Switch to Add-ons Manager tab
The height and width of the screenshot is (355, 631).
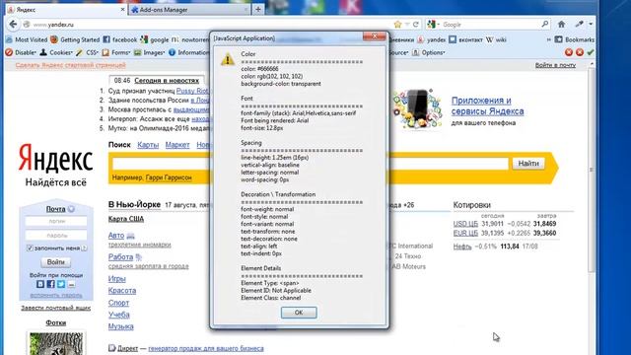190,9
